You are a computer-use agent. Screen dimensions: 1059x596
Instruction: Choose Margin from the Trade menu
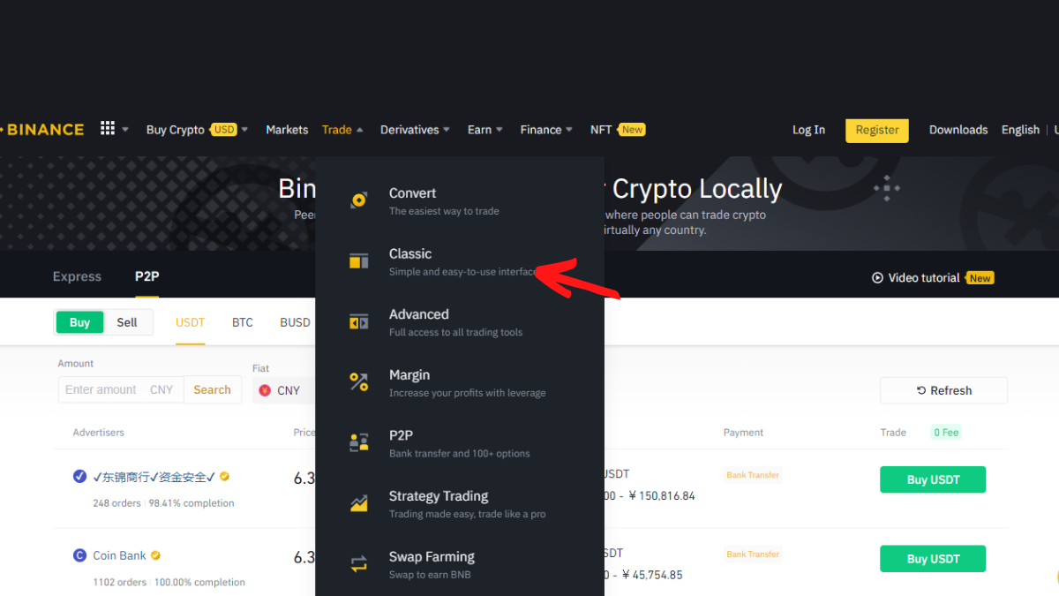pyautogui.click(x=459, y=383)
